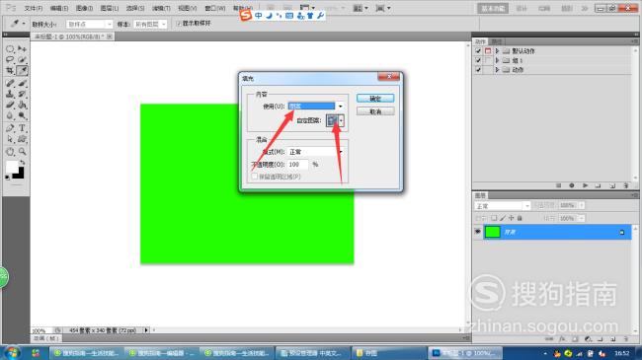Click 确定 button in Fill dialog
642x360 pixels.
coord(375,99)
